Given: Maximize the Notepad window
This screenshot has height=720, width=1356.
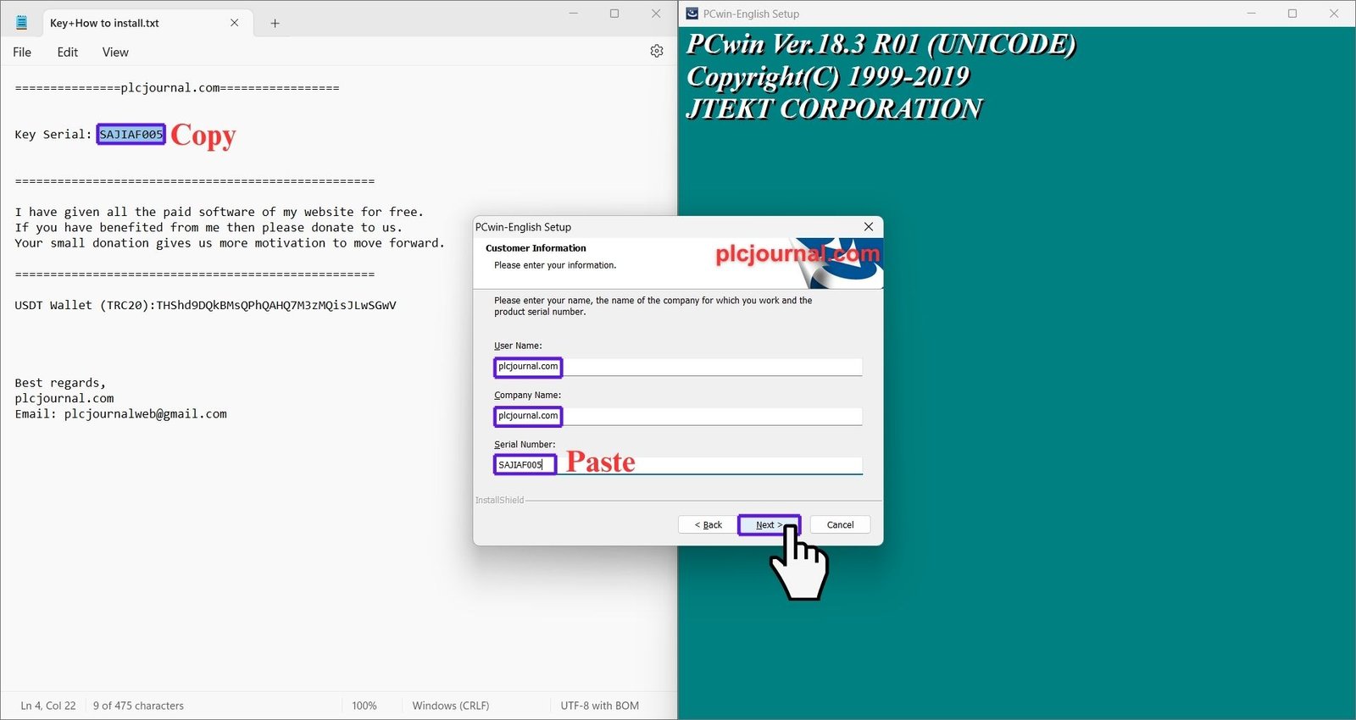Looking at the screenshot, I should (x=614, y=14).
